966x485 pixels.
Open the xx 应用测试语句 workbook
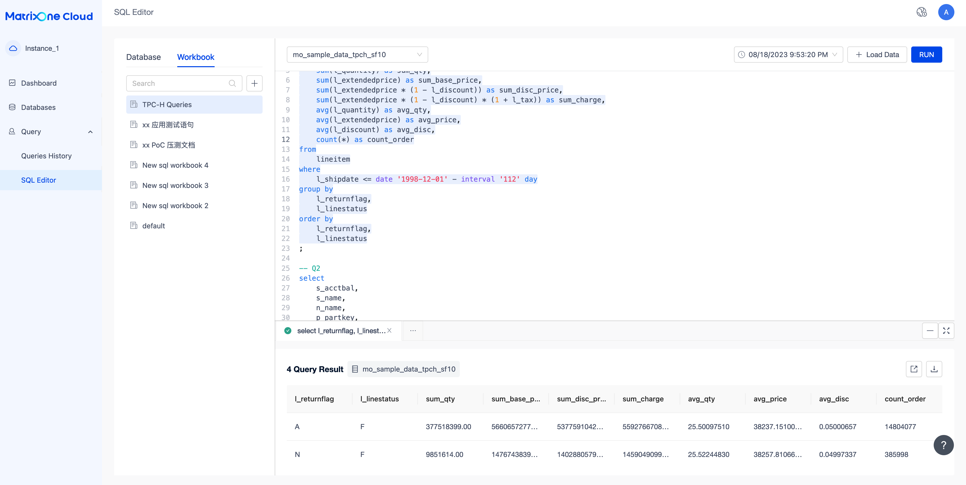(x=194, y=125)
